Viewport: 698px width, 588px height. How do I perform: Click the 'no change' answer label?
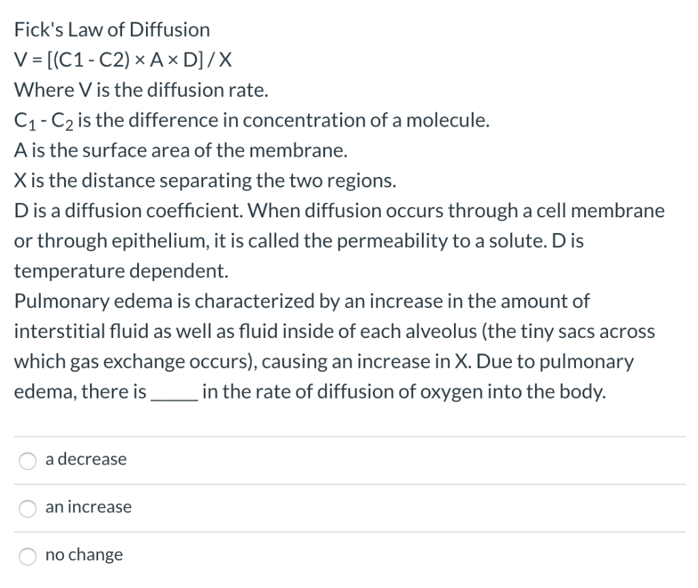84,555
